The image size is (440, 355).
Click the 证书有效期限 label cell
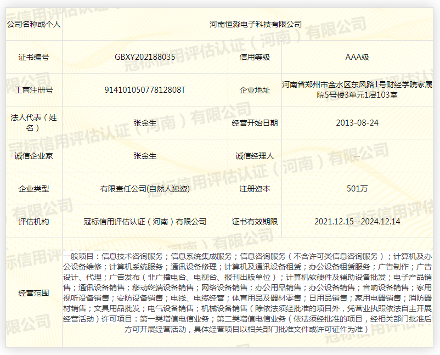pyautogui.click(x=255, y=222)
